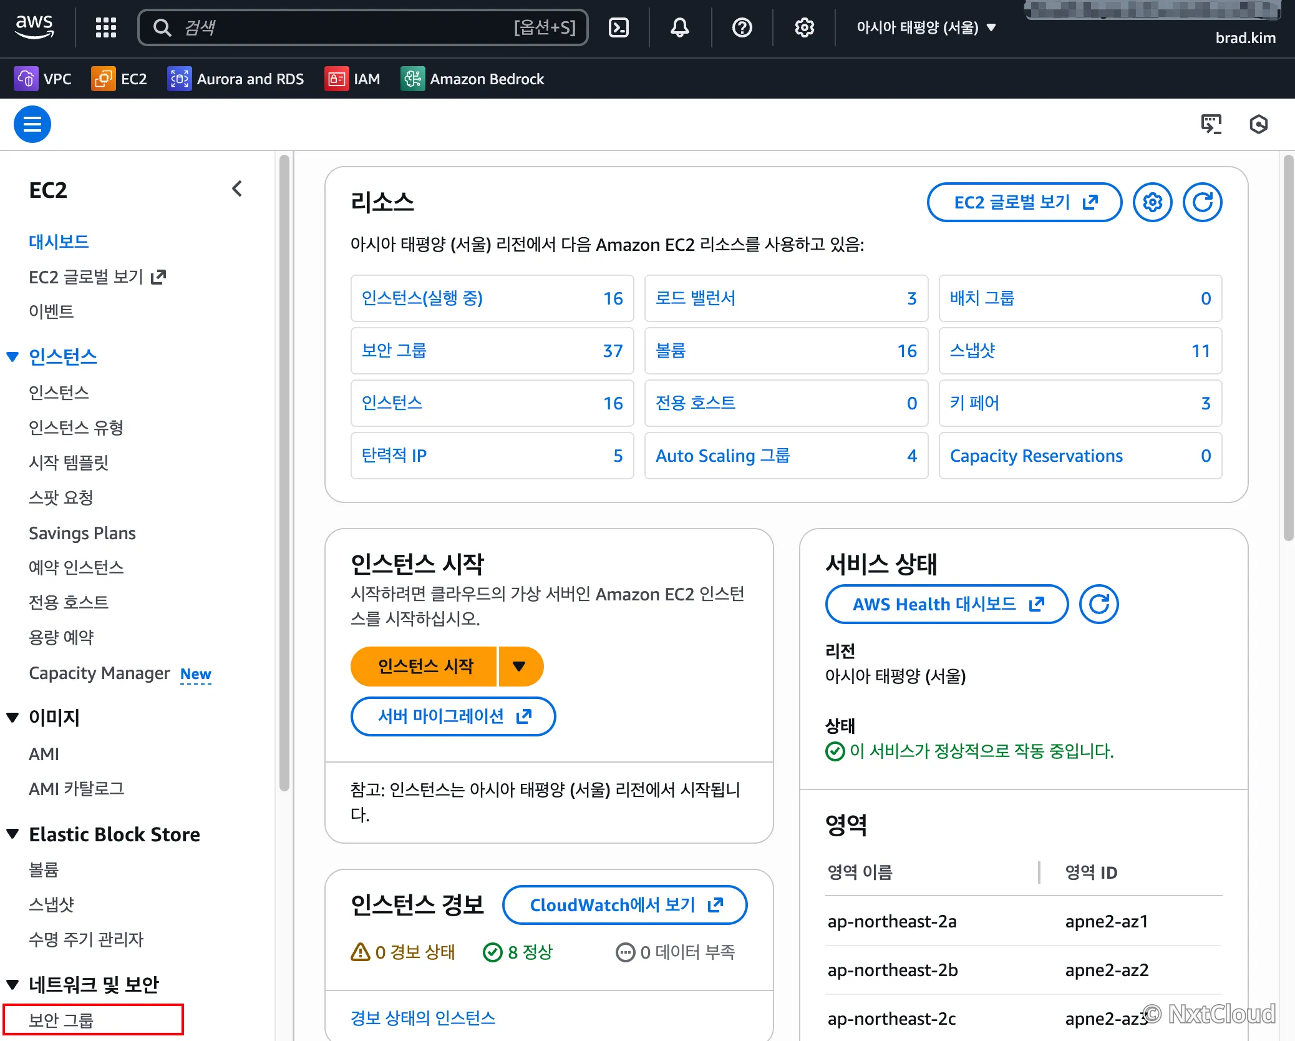Open the 보안 그룹 resource tile link
The width and height of the screenshot is (1295, 1041).
coord(394,351)
